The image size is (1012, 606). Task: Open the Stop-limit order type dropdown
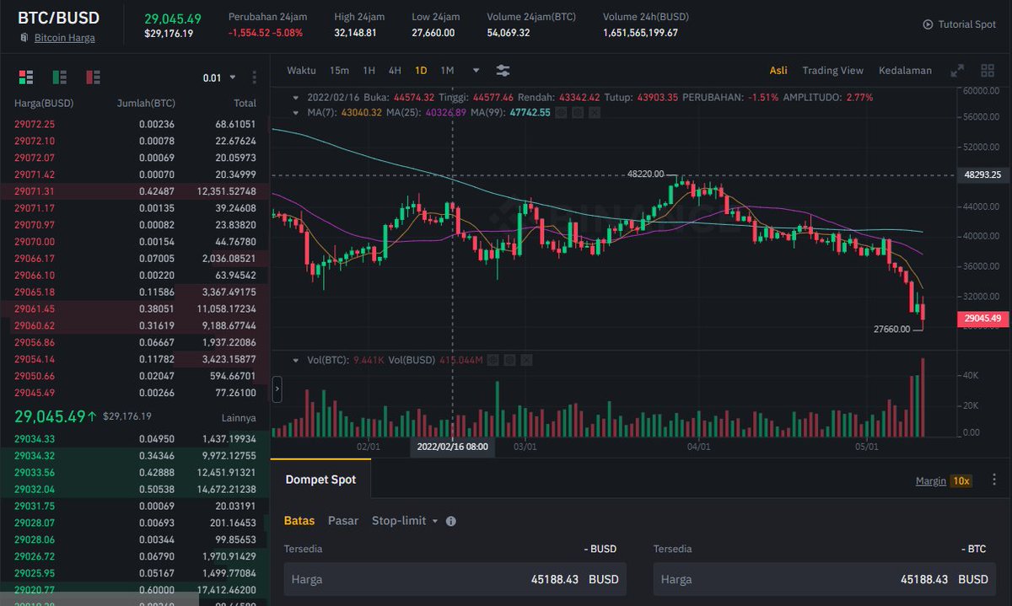coord(405,521)
